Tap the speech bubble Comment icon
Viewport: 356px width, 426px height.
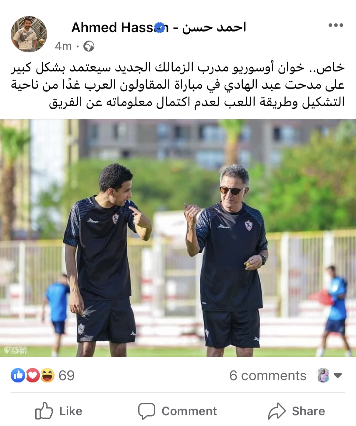[146, 411]
